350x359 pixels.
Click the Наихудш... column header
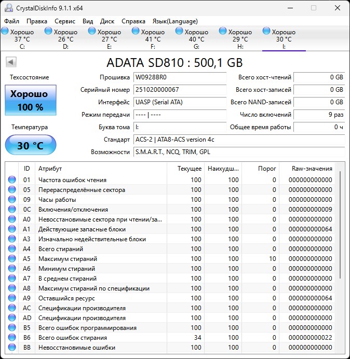pos(223,169)
